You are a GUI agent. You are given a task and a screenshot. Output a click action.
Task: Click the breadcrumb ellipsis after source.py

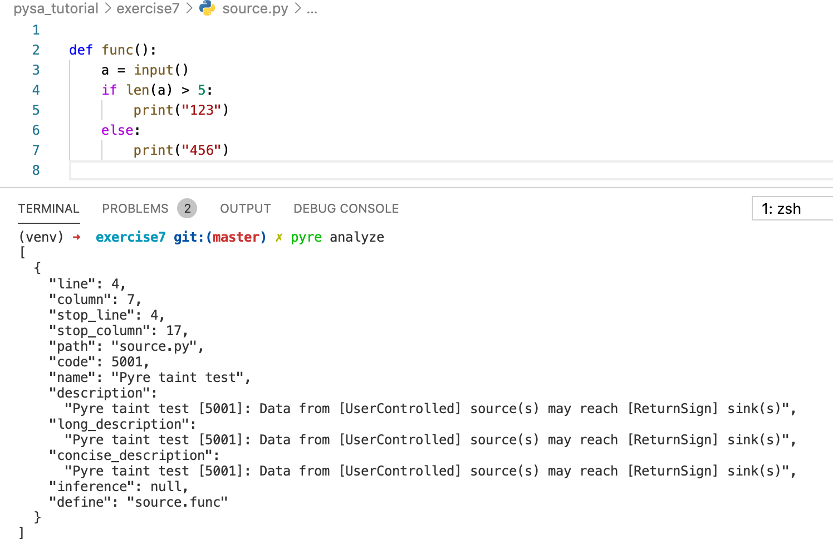[312, 9]
